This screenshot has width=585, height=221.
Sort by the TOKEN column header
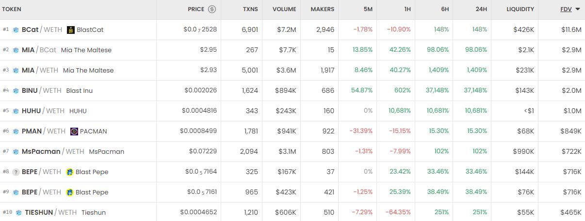[x=12, y=9]
